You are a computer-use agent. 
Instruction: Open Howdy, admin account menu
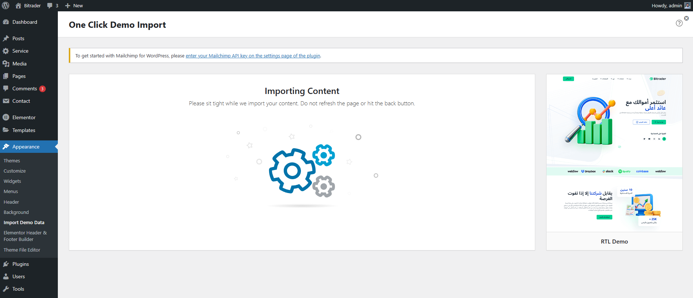(666, 5)
